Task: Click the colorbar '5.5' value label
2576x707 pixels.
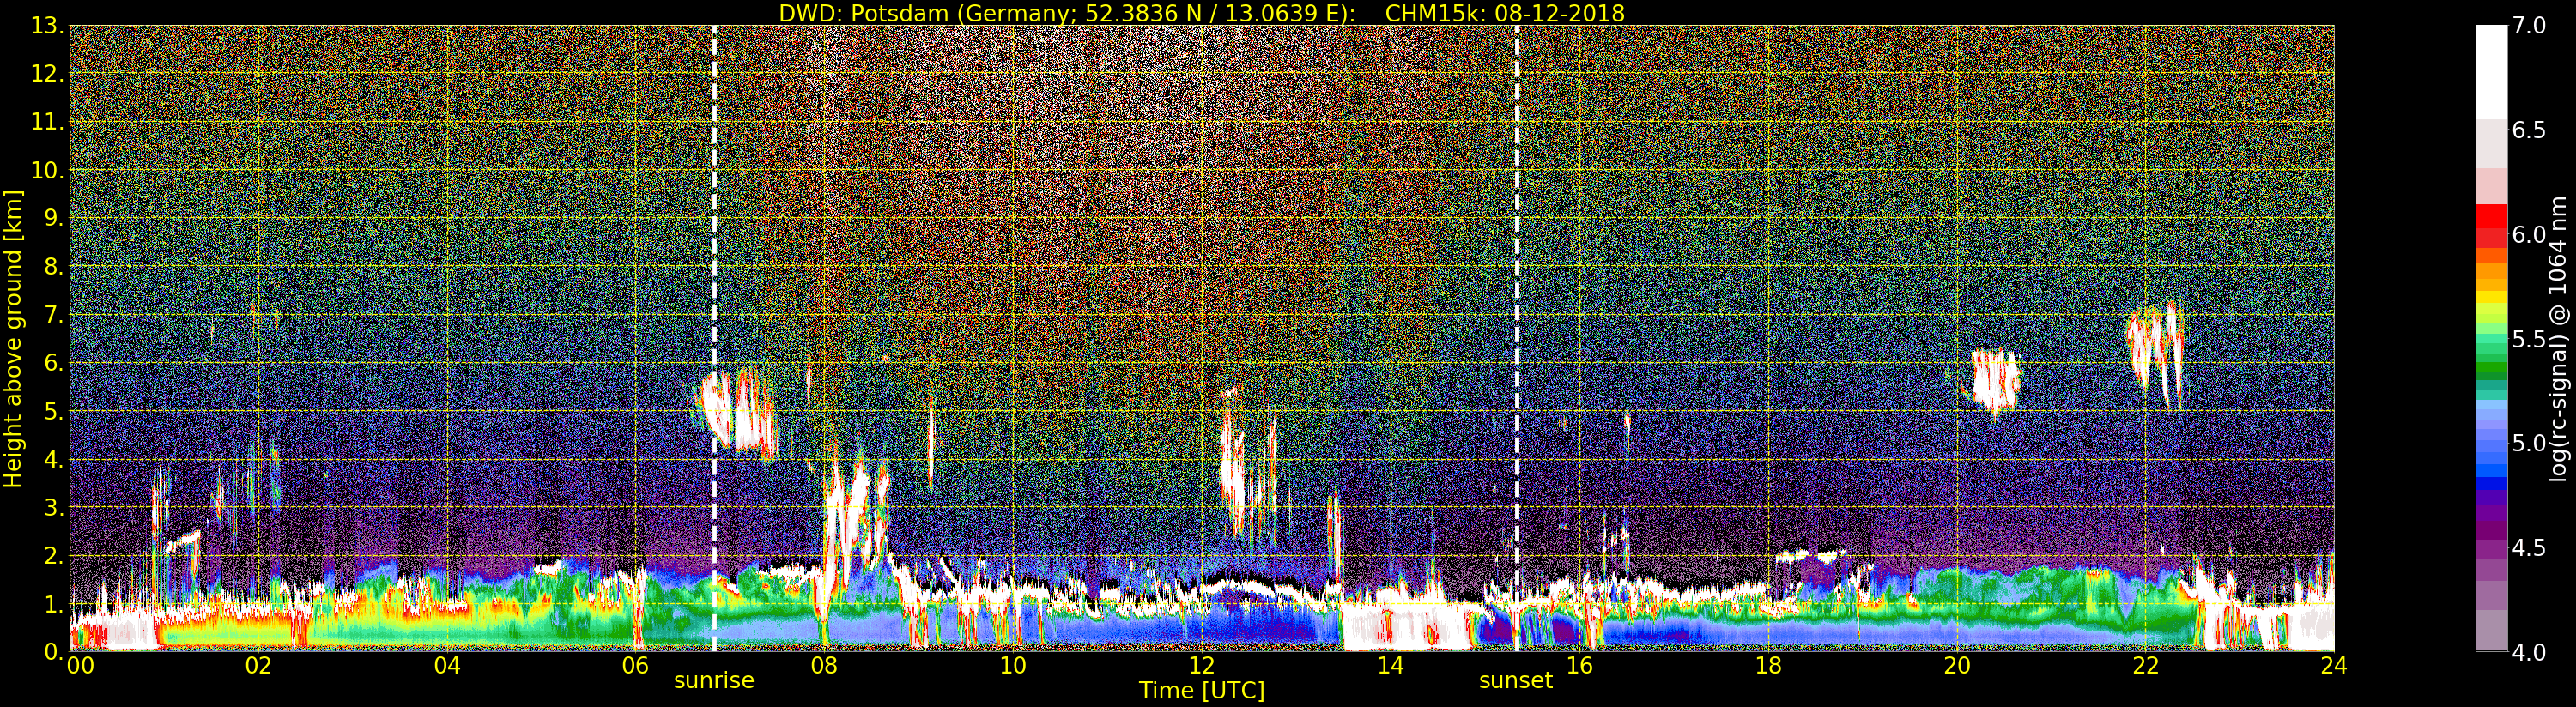Action: click(x=2529, y=339)
